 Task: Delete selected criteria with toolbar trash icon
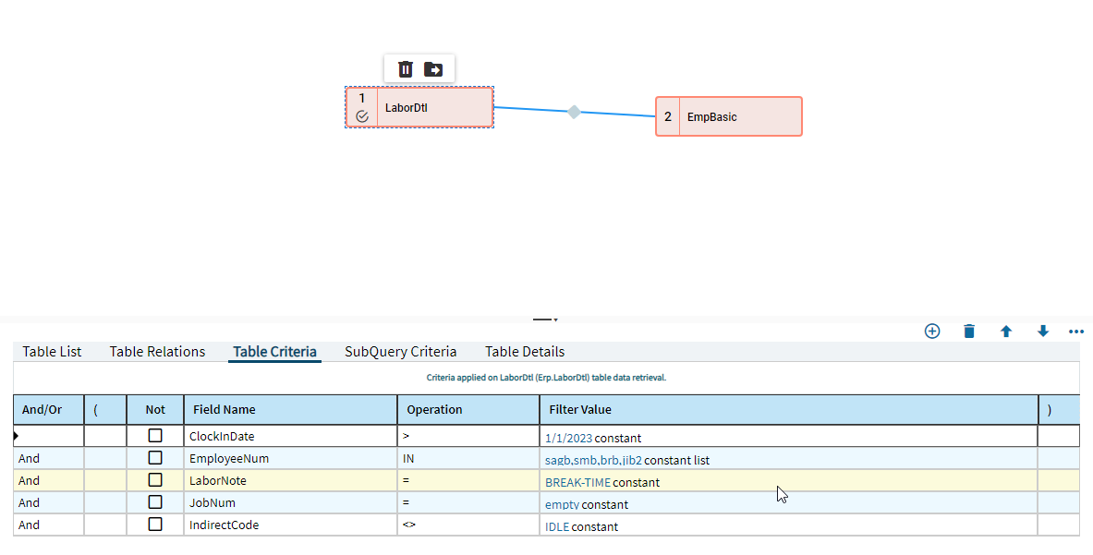tap(969, 332)
